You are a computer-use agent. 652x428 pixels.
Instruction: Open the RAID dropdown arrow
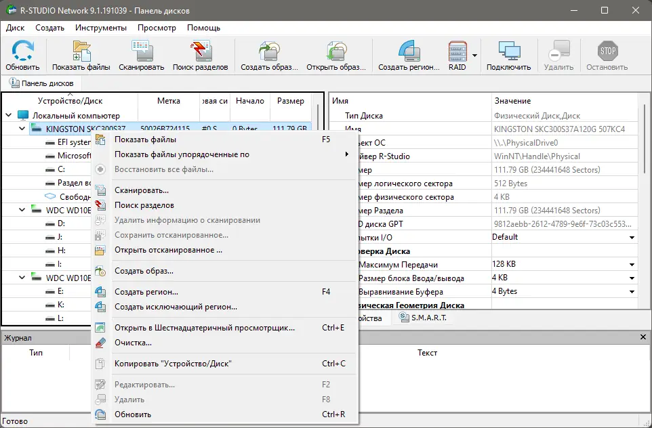474,56
